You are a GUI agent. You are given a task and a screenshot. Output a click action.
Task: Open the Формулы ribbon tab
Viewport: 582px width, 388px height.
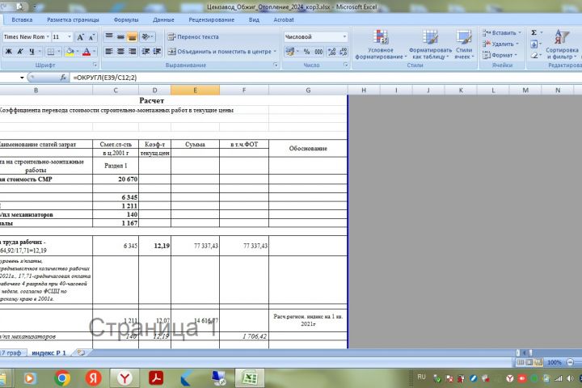(126, 19)
